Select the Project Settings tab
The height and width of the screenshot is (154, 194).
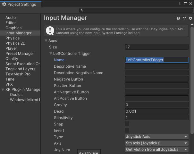[x=21, y=4]
